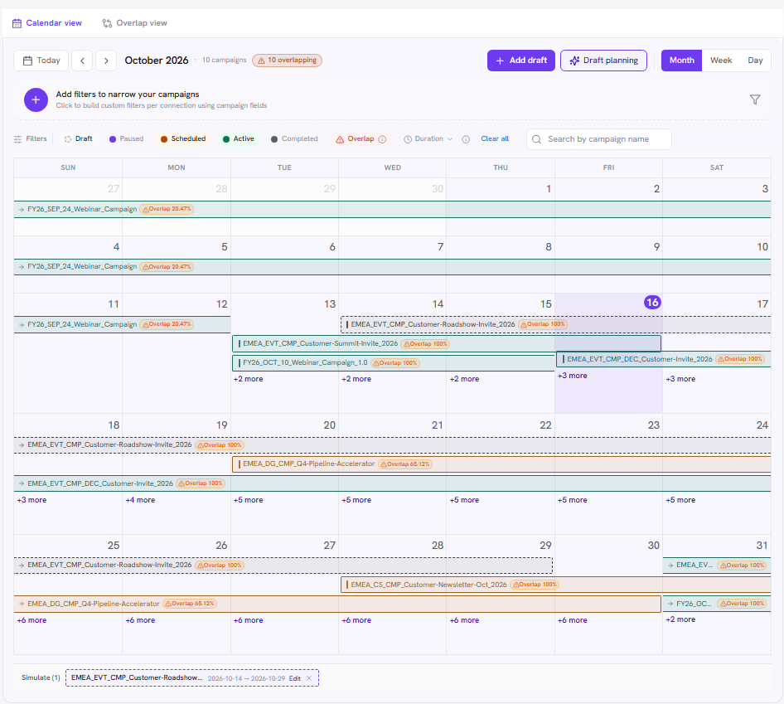Click Overlap 65.12% badge on 20th
Screen dimensions: 784x704
tap(405, 464)
